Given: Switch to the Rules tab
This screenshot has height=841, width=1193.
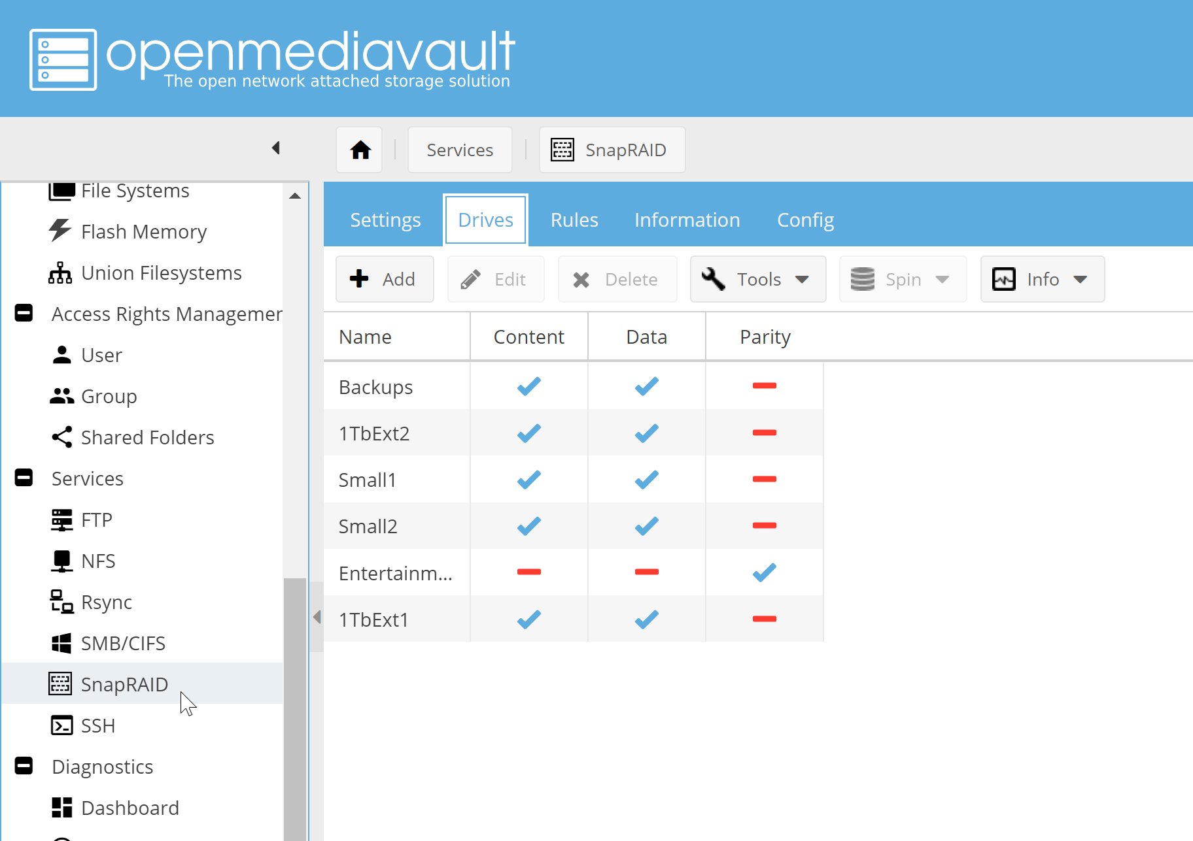Looking at the screenshot, I should pos(574,220).
